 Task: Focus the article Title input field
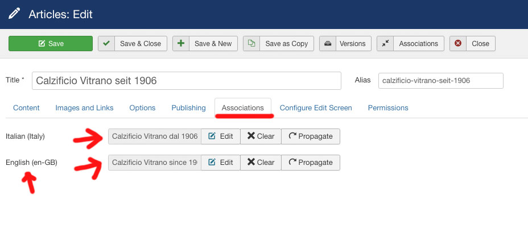click(187, 81)
